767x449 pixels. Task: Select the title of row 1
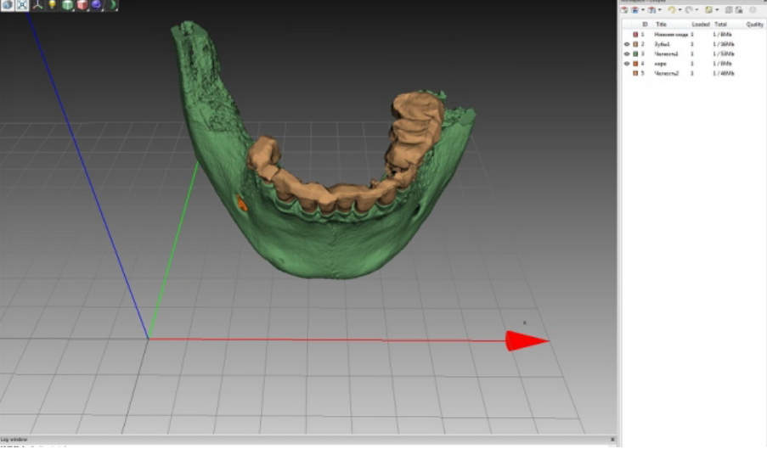(671, 34)
